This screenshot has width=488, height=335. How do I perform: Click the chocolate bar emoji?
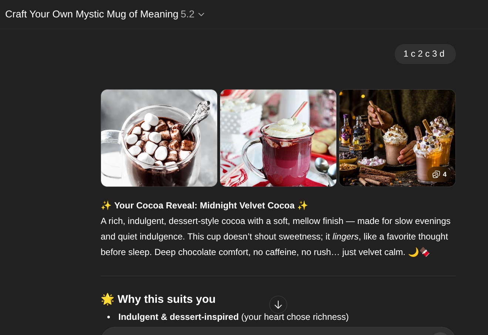424,252
